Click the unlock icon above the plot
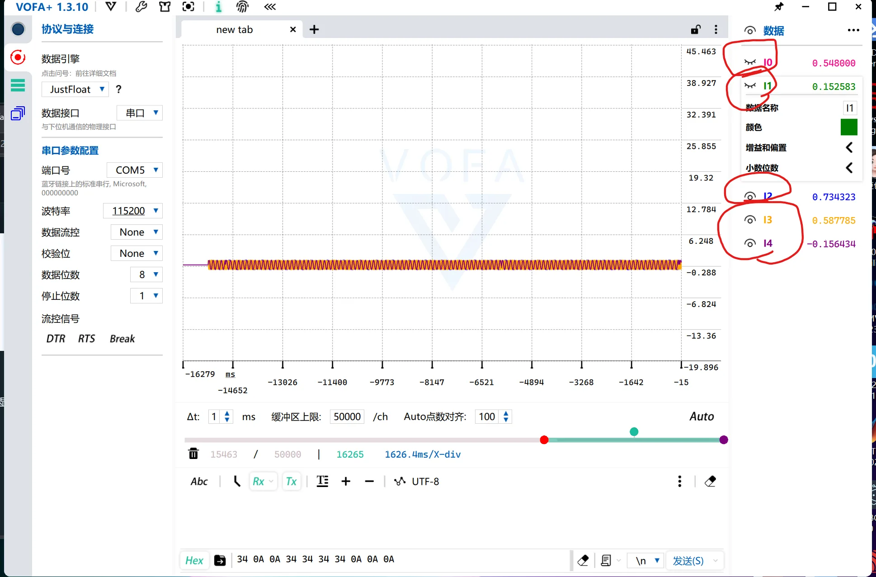This screenshot has width=876, height=577. 696,30
